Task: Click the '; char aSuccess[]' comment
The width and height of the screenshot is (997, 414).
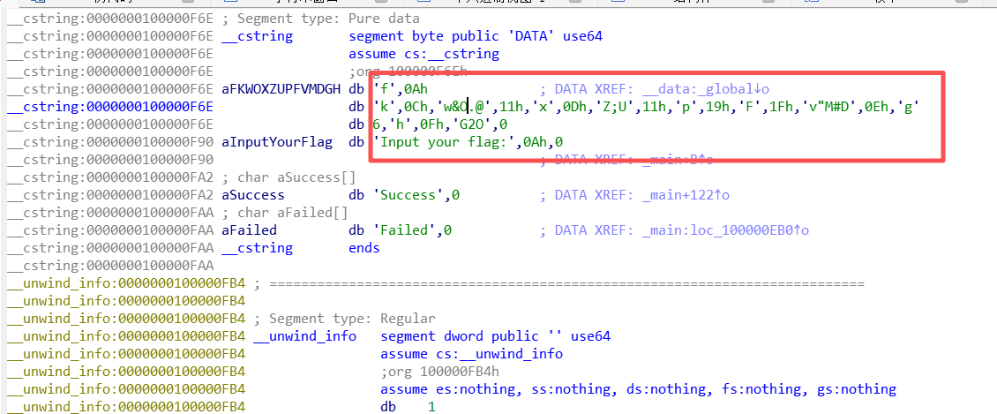Action: tap(289, 177)
